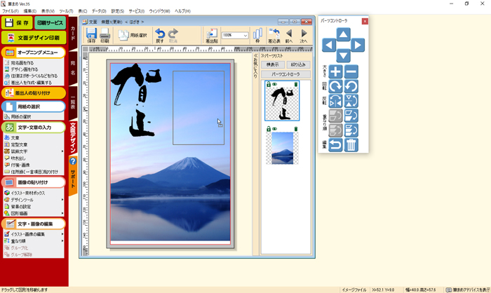Move part up with the up arrow

click(x=343, y=34)
